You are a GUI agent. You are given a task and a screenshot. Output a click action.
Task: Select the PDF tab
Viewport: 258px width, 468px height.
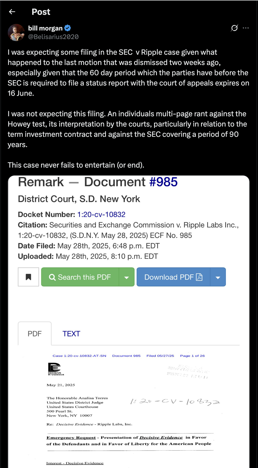click(x=35, y=333)
